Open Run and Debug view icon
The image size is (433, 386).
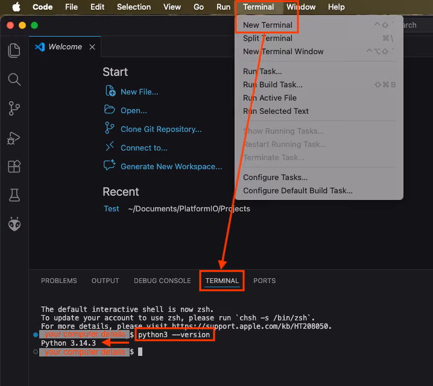[13, 138]
